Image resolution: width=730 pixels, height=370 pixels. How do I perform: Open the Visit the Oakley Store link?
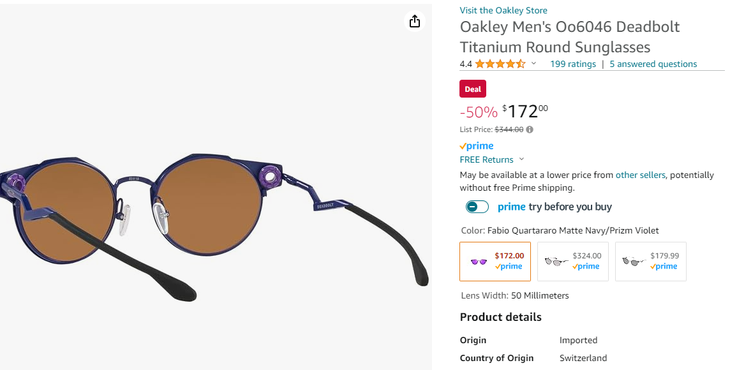click(x=503, y=10)
